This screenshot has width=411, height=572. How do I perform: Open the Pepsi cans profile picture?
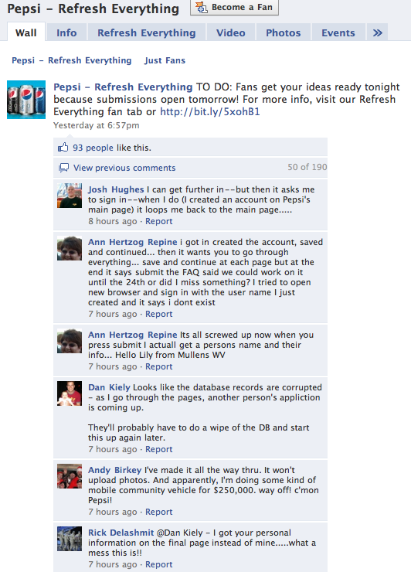tap(26, 100)
